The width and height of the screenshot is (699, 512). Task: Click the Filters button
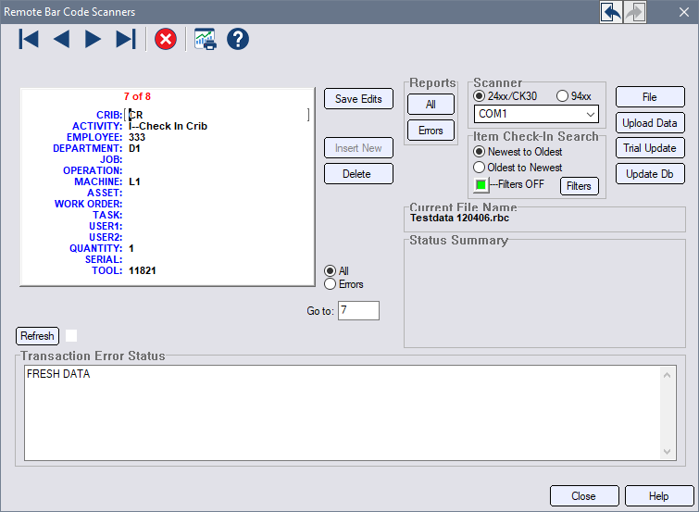(579, 186)
